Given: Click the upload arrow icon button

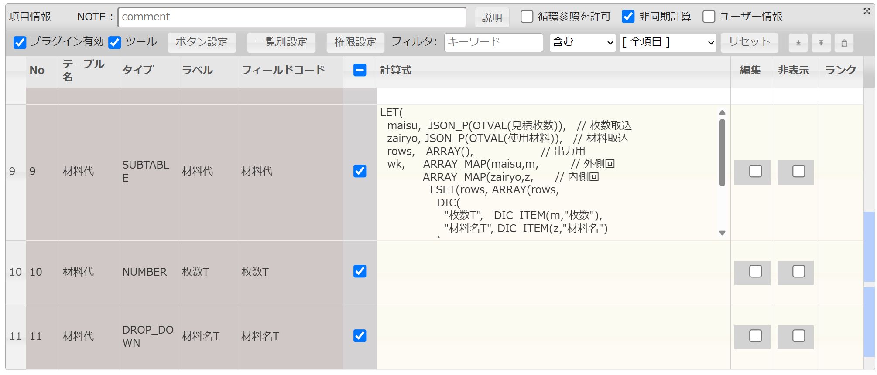Looking at the screenshot, I should pos(821,43).
